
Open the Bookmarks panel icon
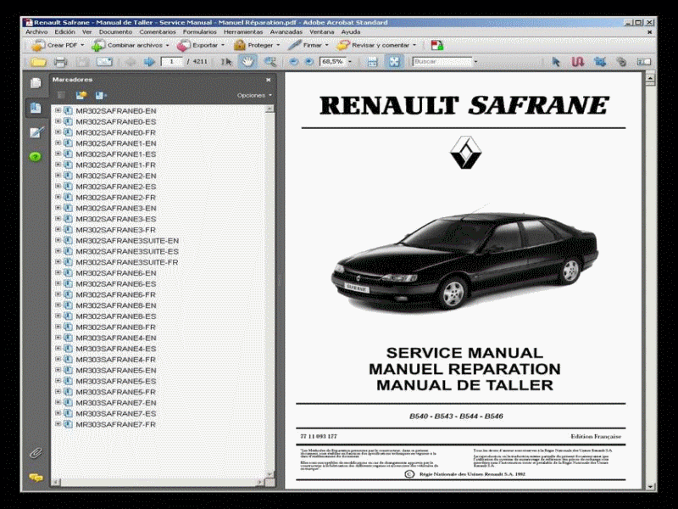point(36,108)
